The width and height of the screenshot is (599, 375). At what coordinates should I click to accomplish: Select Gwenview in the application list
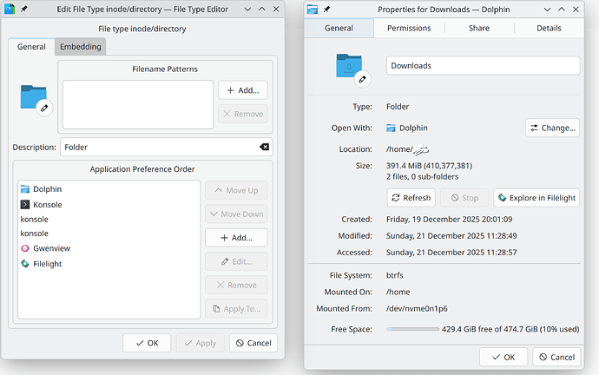click(50, 247)
